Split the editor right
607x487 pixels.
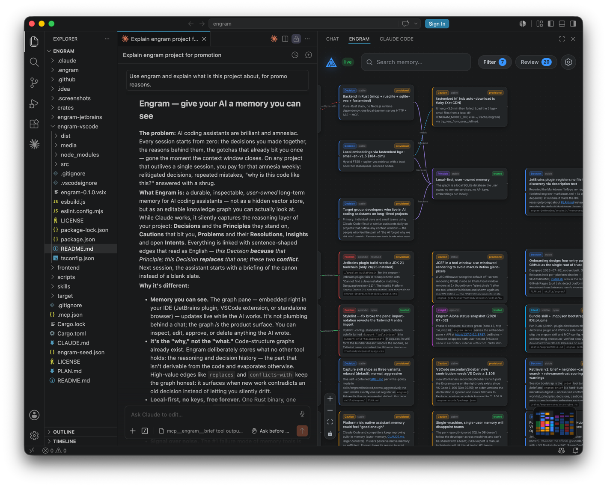(x=285, y=39)
